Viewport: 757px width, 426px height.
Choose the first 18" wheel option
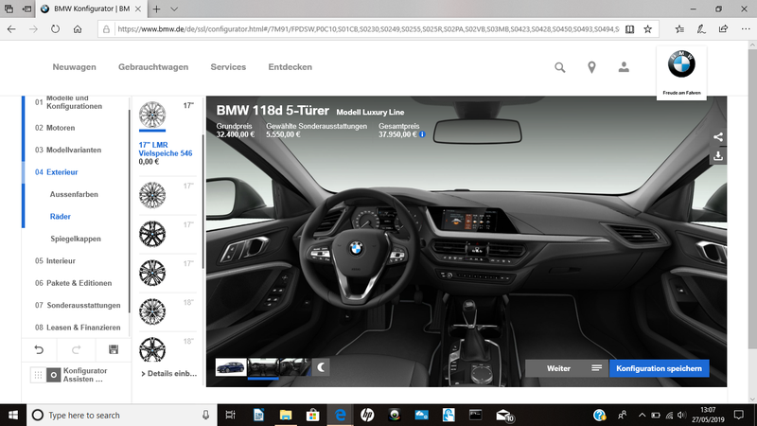pyautogui.click(x=152, y=311)
